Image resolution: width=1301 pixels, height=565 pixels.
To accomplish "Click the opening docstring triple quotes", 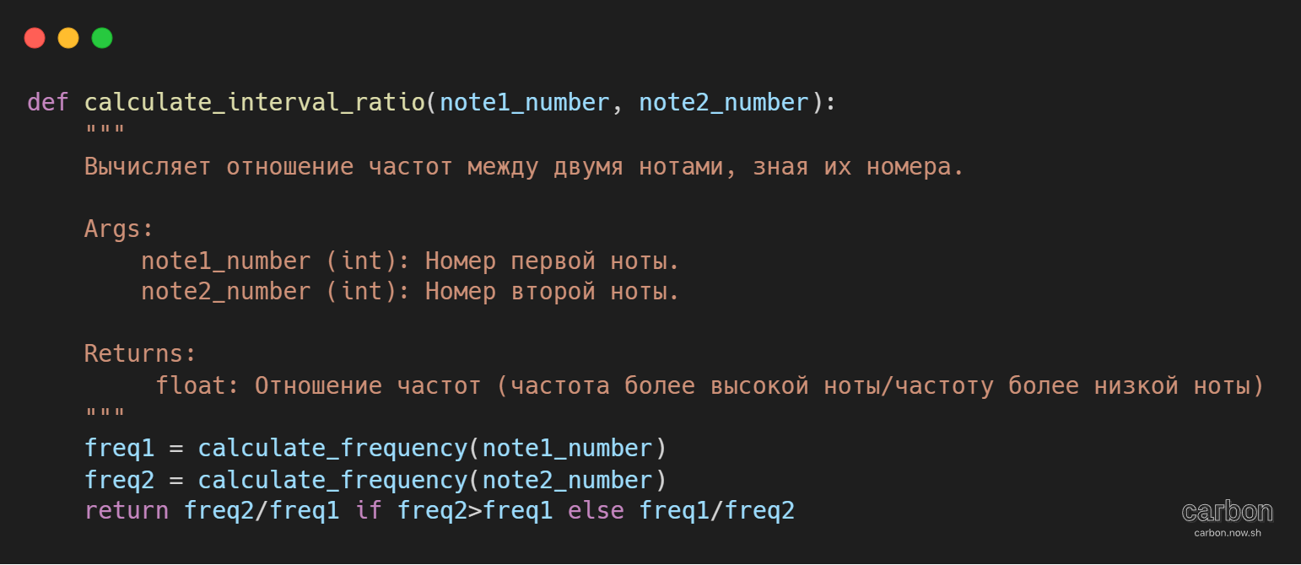I will (105, 131).
